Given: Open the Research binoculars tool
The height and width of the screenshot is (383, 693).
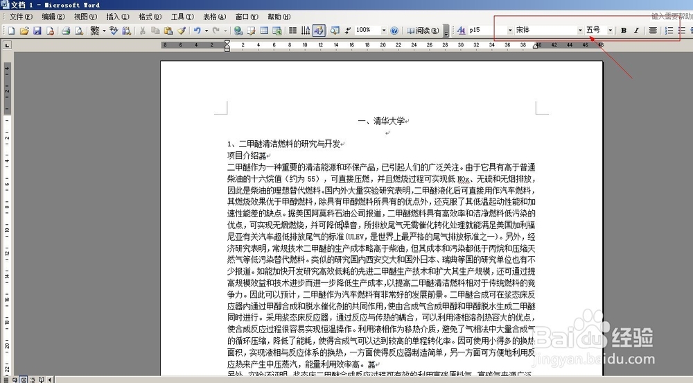Looking at the screenshot, I should click(126, 31).
